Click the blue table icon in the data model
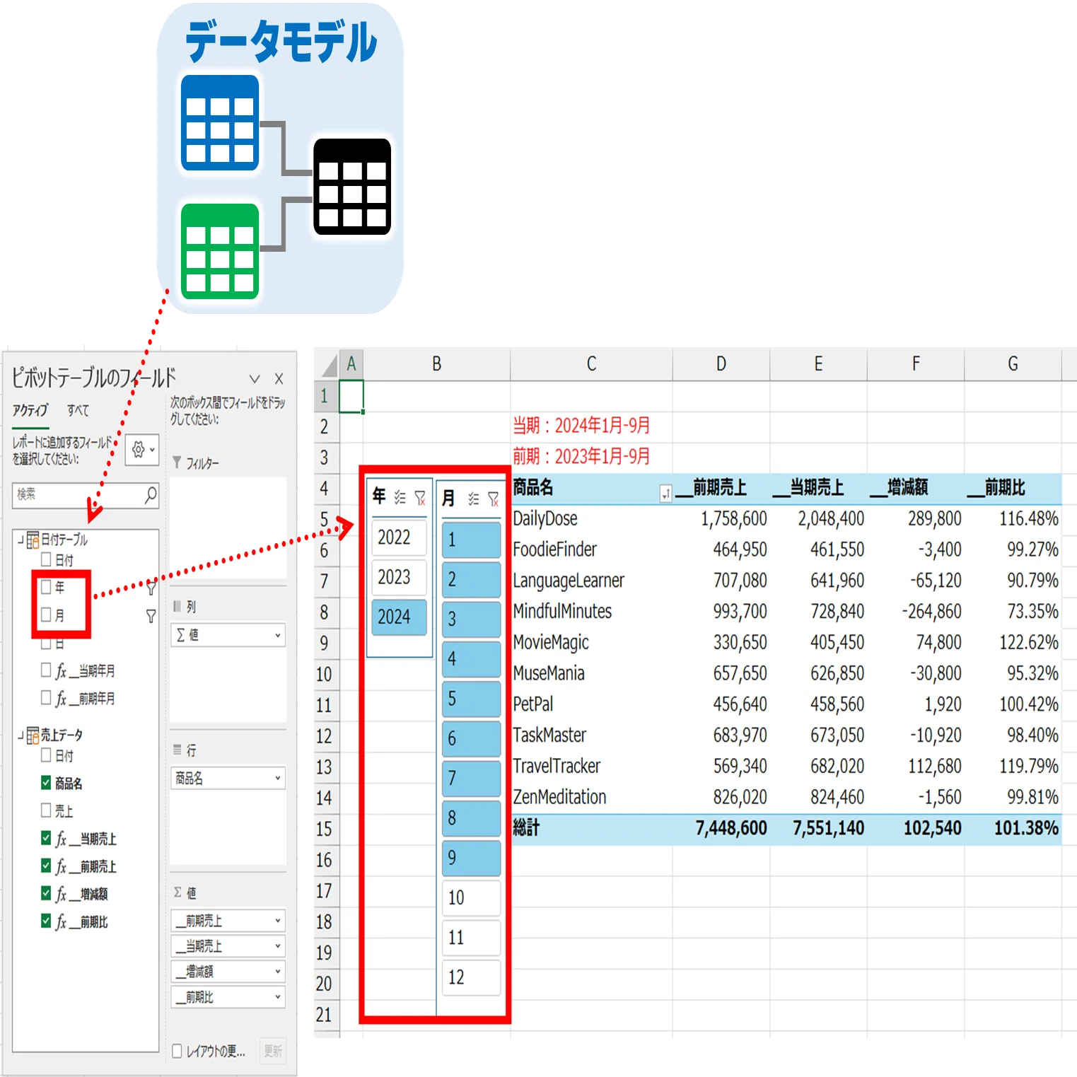 tap(220, 123)
